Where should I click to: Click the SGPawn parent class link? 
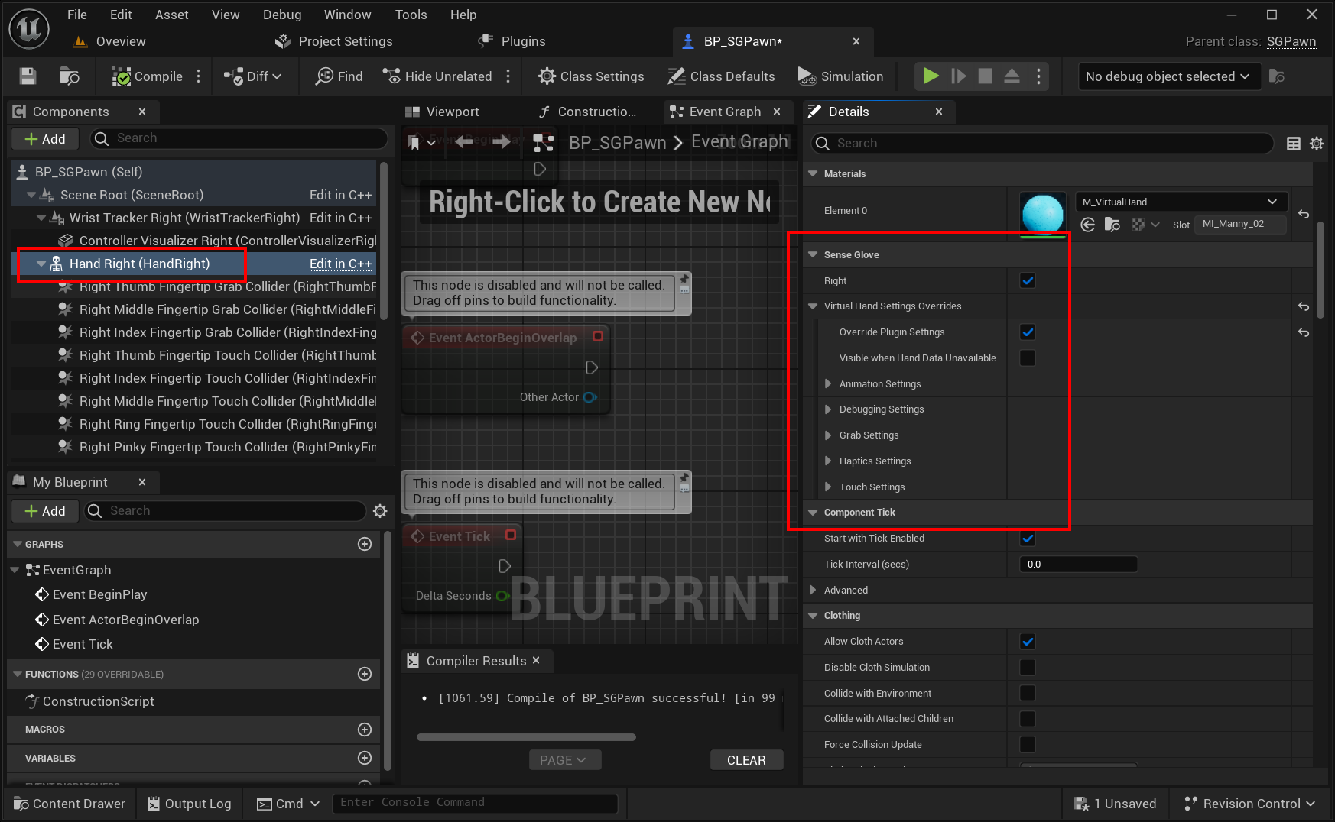click(x=1291, y=41)
